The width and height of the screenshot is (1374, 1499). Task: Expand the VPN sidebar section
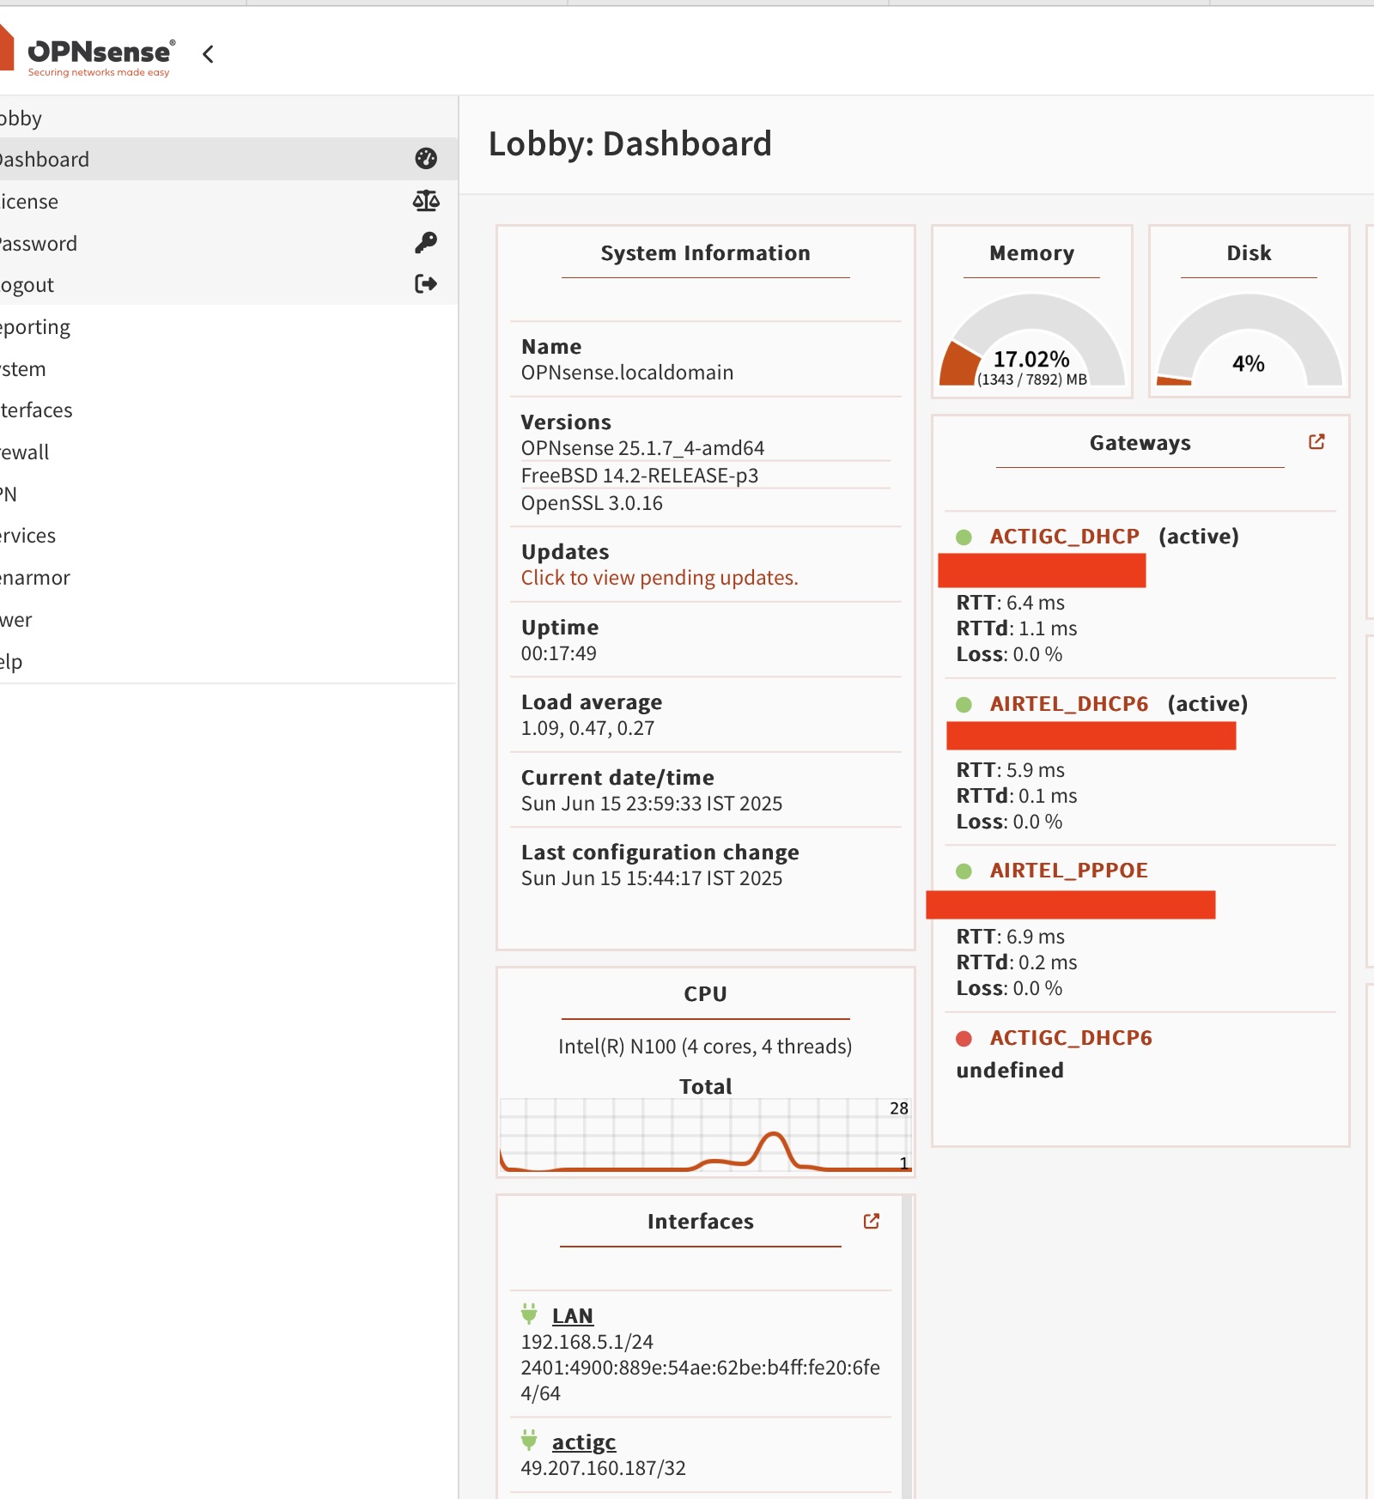(x=228, y=494)
